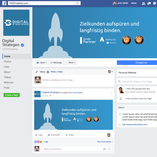
Task: Click the Like thumbs-up under the post
Action: tap(36, 135)
